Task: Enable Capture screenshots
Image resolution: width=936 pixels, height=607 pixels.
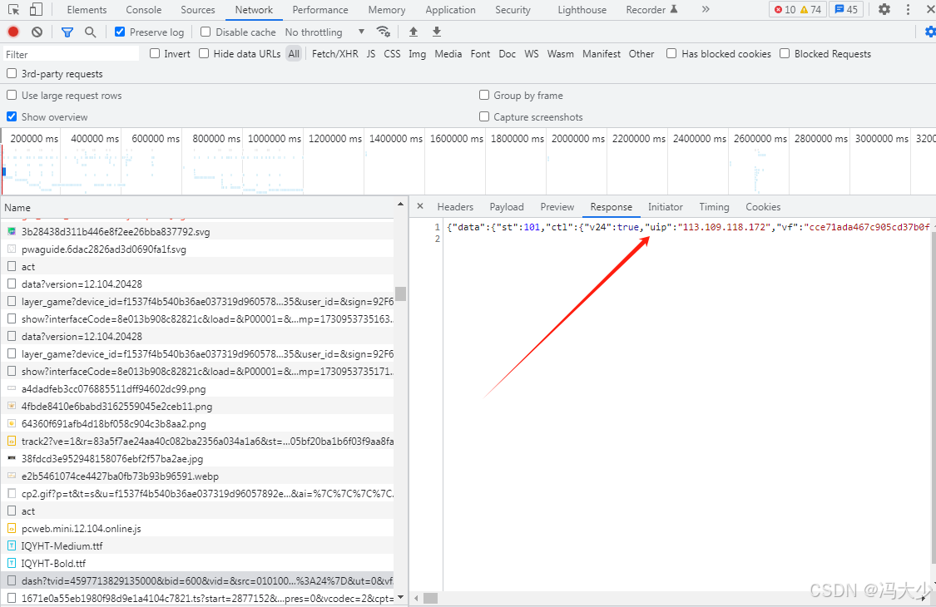Action: click(484, 116)
